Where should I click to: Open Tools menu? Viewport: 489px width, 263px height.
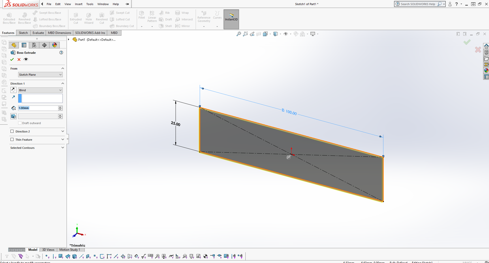tap(90, 4)
